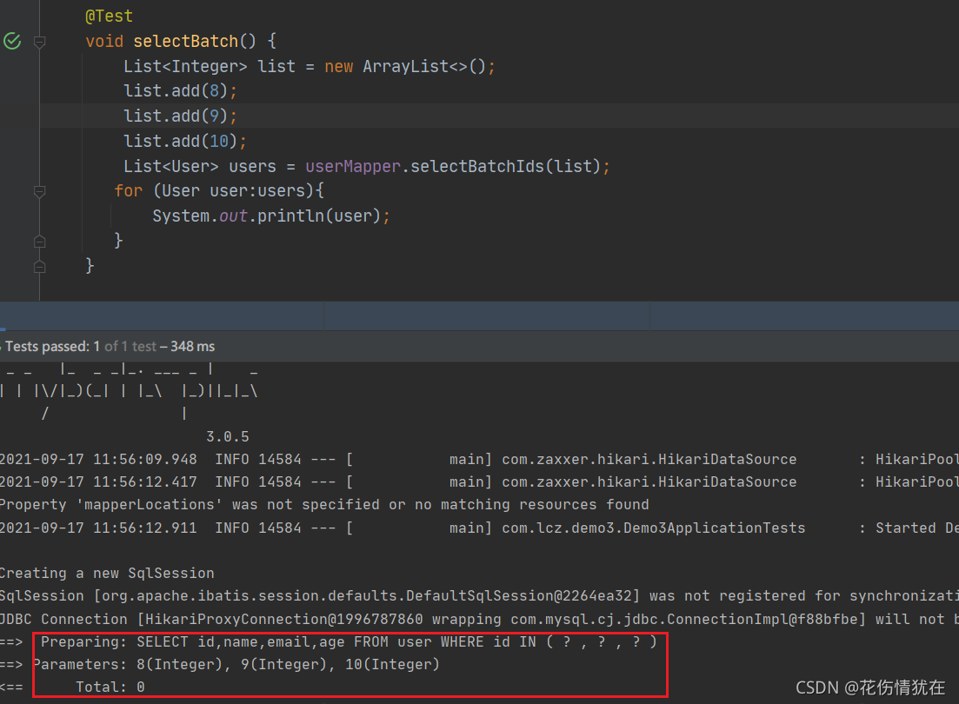The image size is (959, 704).
Task: Click the for loop closing fold marker
Action: click(x=40, y=242)
